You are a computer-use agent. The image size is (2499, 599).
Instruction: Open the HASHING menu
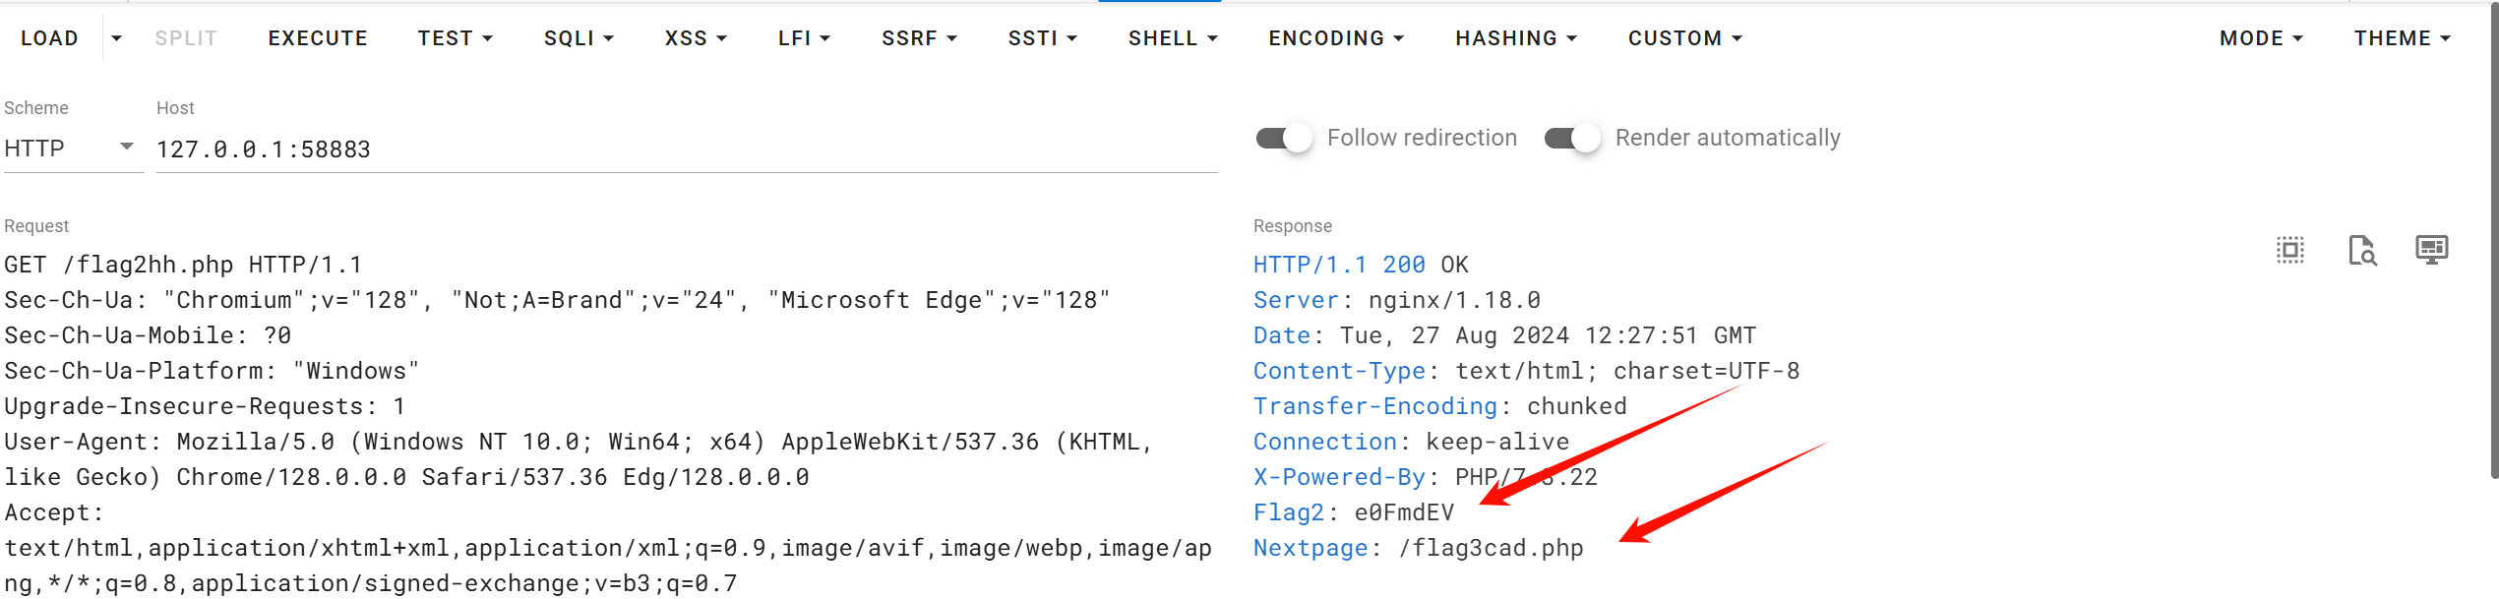click(x=1515, y=37)
